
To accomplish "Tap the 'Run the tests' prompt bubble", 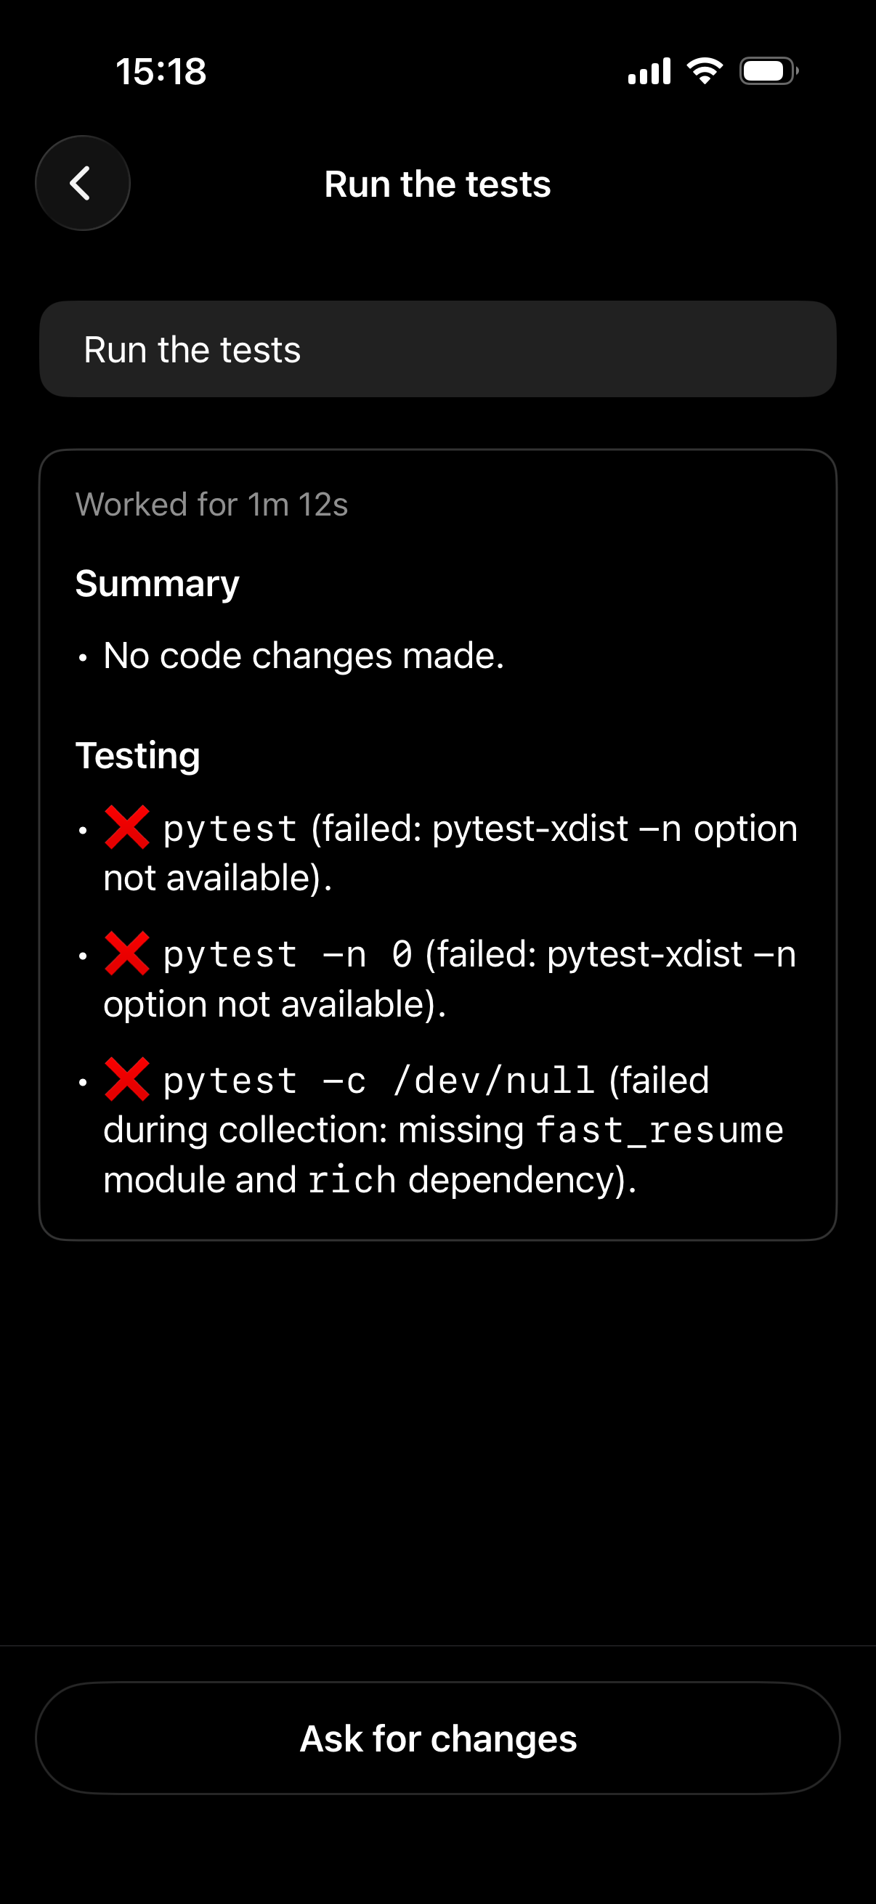I will pyautogui.click(x=437, y=349).
